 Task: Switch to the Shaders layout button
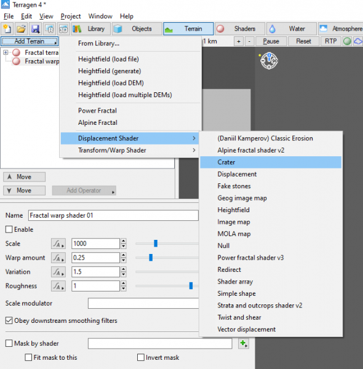point(240,29)
